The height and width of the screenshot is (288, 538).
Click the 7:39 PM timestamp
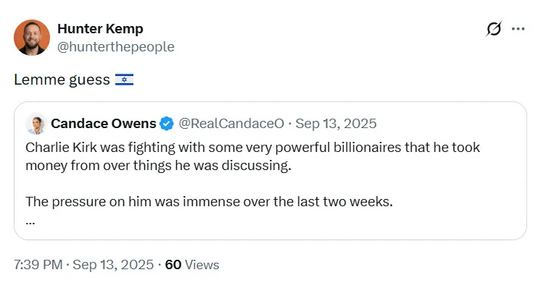click(x=38, y=265)
